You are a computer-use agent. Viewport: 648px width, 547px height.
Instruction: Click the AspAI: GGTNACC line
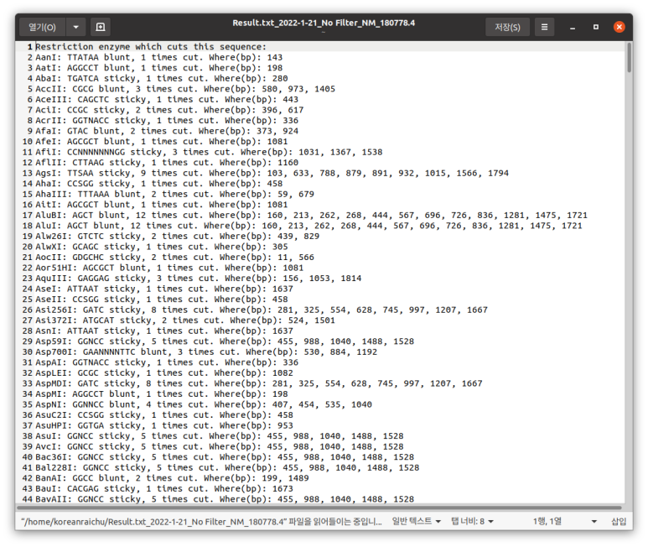tap(167, 362)
